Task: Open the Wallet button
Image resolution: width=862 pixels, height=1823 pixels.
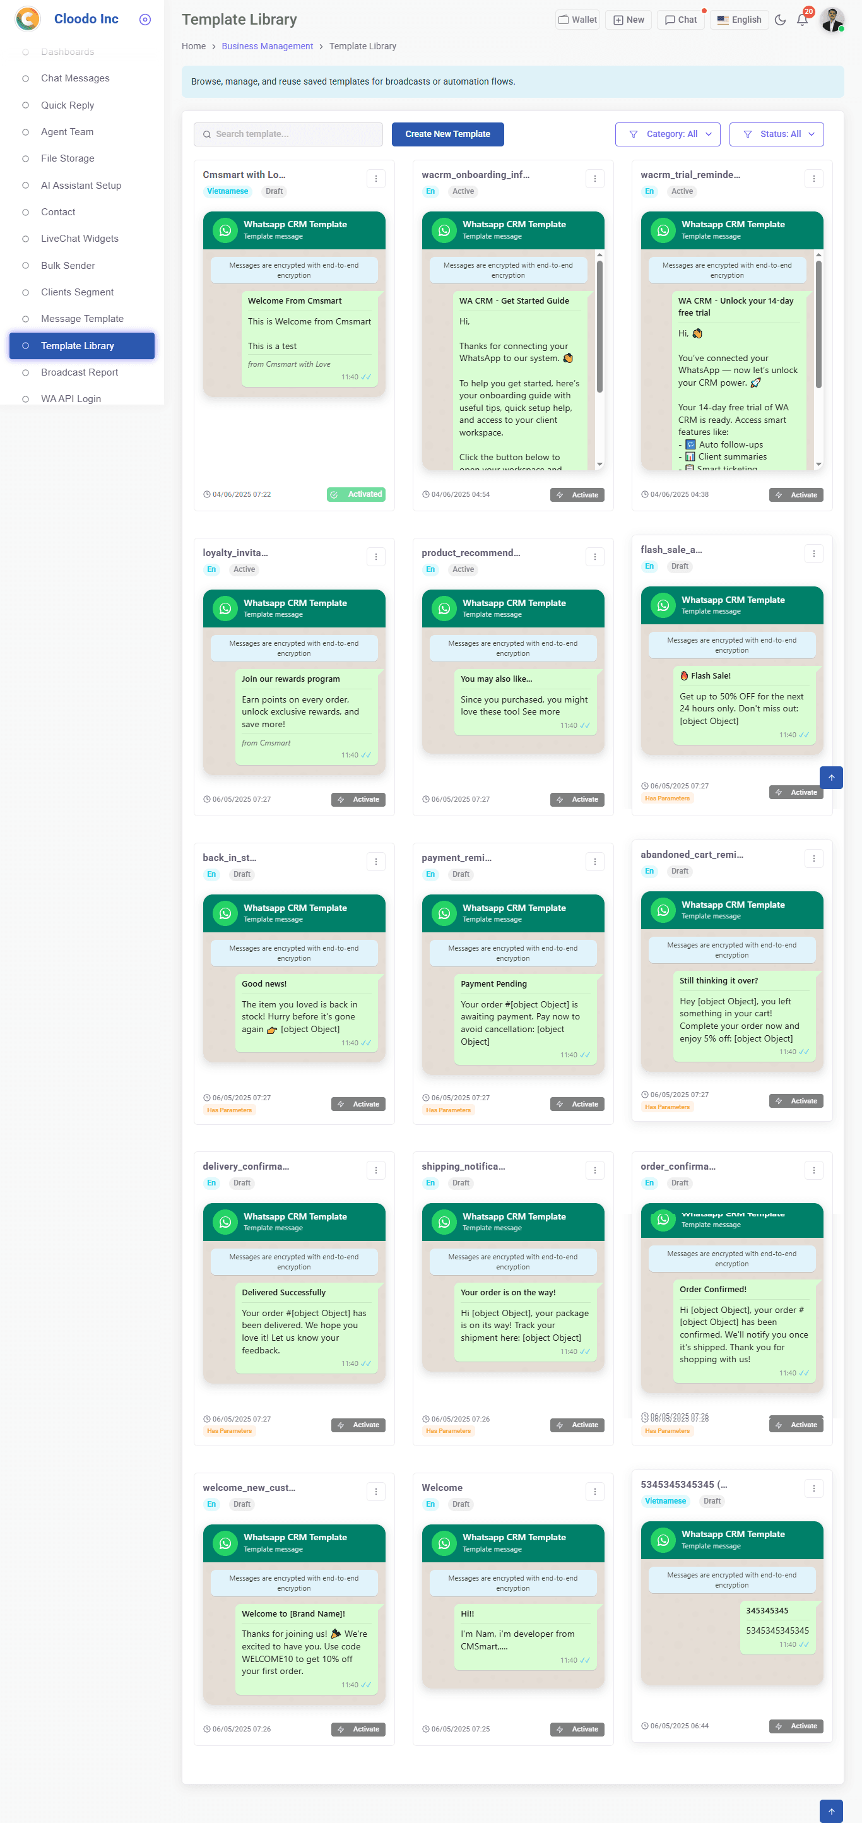Action: click(577, 20)
